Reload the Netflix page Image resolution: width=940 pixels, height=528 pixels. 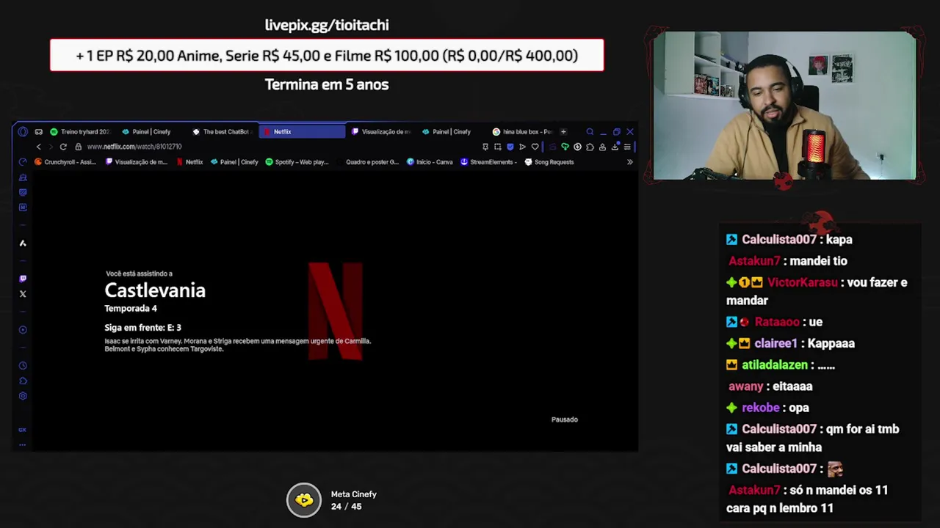[x=63, y=147]
